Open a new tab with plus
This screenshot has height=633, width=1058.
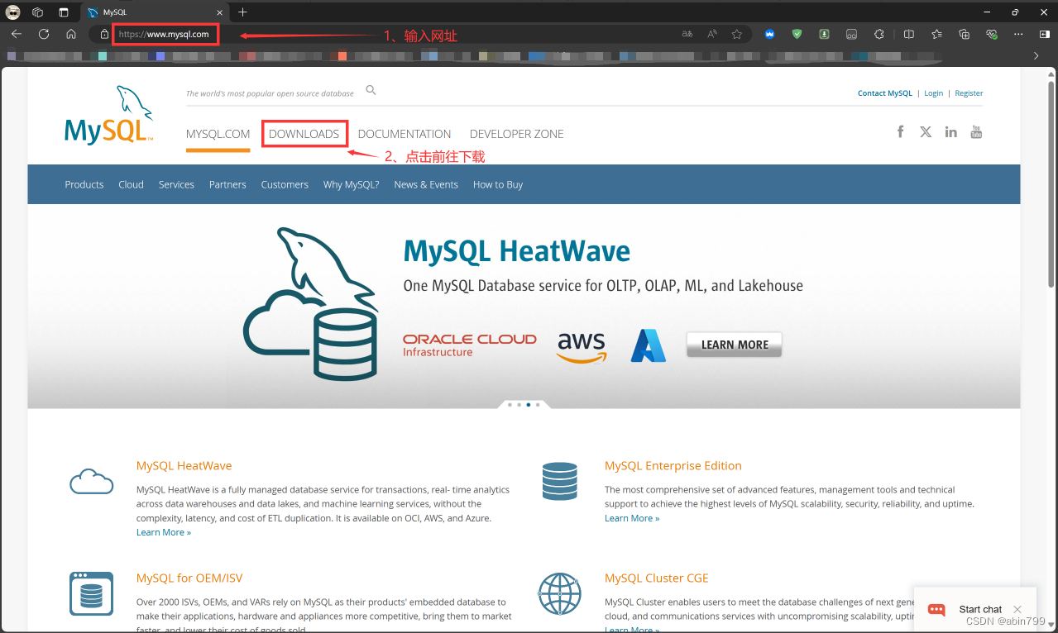point(242,12)
